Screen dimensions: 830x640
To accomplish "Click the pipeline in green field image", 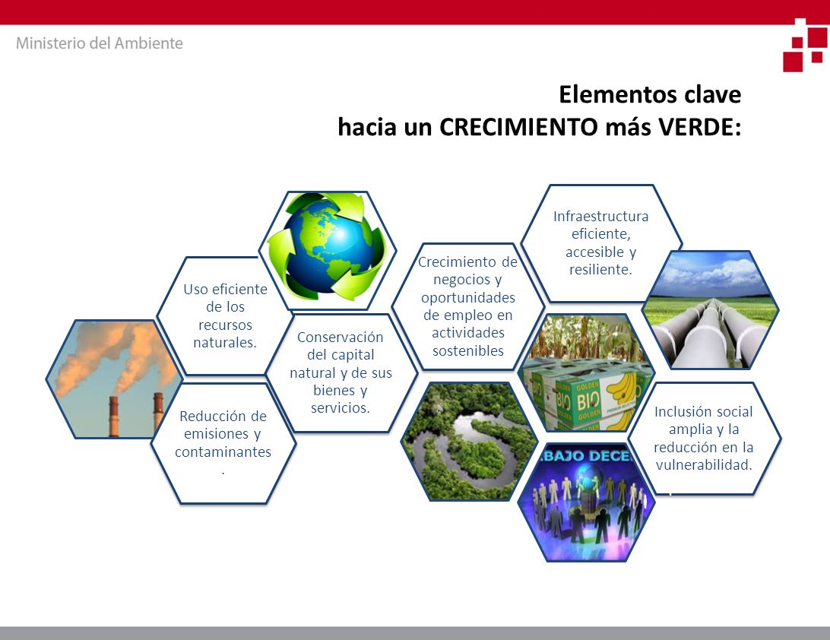I will coord(711,310).
